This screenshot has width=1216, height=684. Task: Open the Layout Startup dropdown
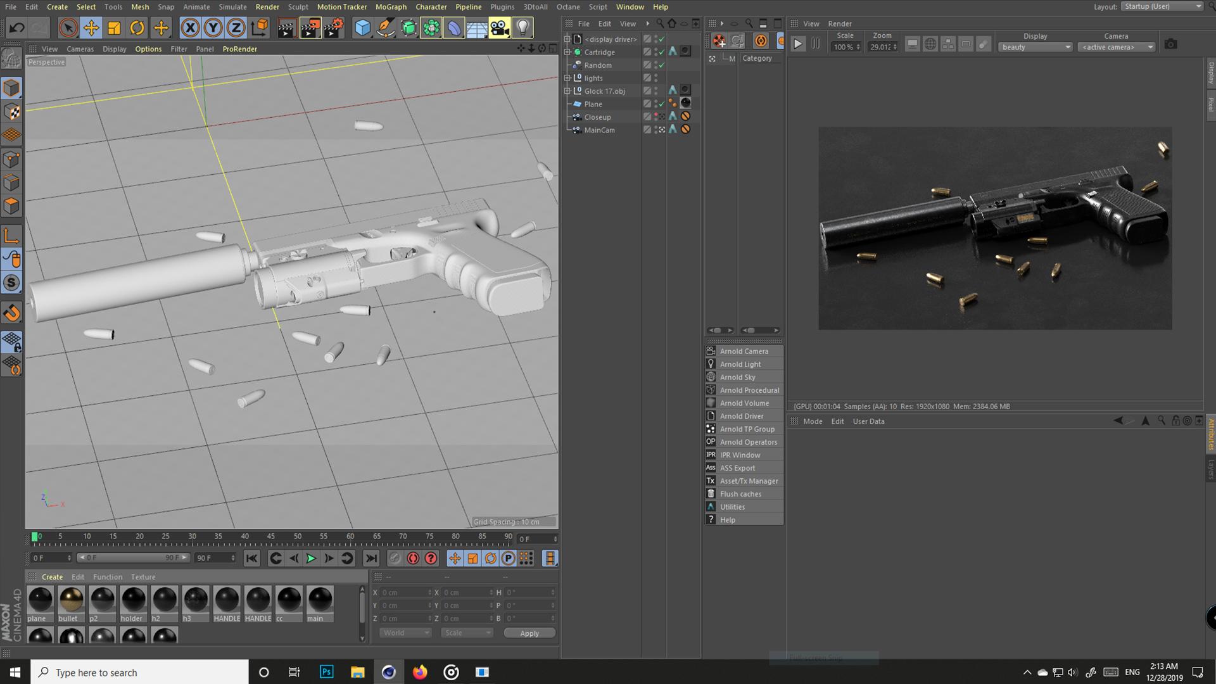tap(1162, 6)
